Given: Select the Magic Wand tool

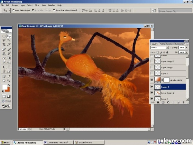Looking at the screenshot, I should [9, 40].
